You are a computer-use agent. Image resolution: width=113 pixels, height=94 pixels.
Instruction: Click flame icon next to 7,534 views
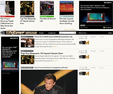coord(95,51)
